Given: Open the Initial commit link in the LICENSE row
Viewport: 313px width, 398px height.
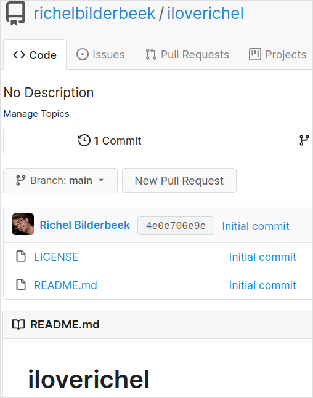Looking at the screenshot, I should pyautogui.click(x=262, y=257).
